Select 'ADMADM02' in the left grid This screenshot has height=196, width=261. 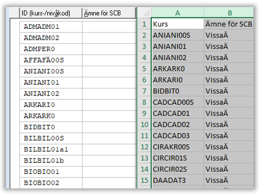point(51,38)
